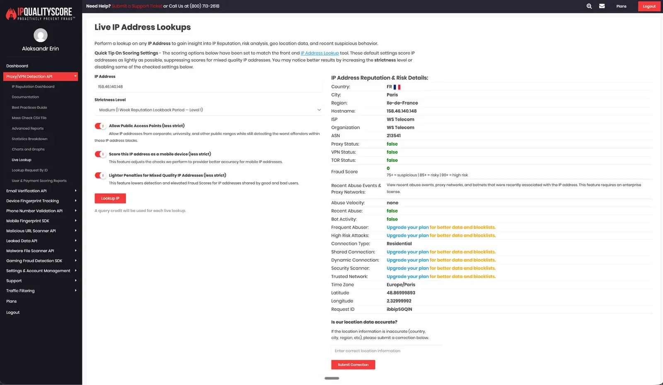663x385 pixels.
Task: Click the Connection Type value Residential
Action: point(399,243)
